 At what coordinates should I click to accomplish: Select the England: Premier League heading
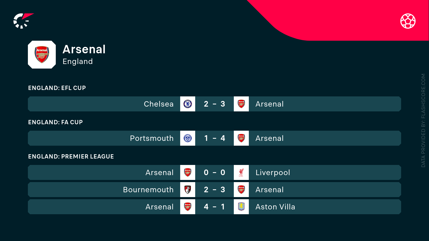coord(71,157)
